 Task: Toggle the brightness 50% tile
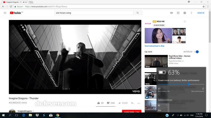pos(163,108)
